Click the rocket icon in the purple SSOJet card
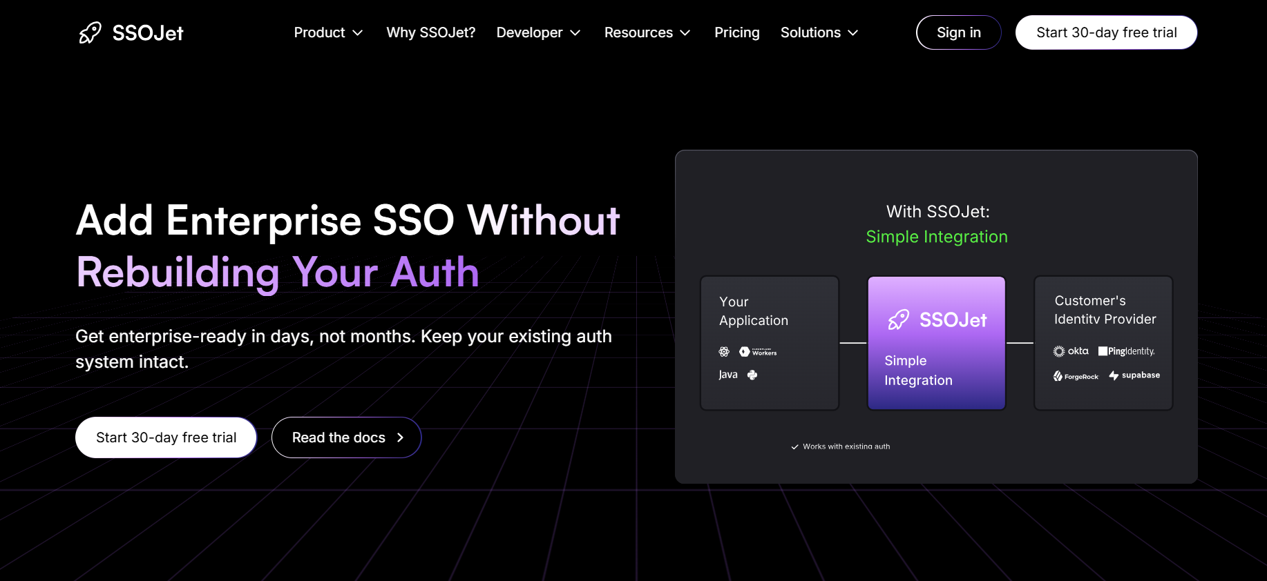This screenshot has height=581, width=1267. tap(899, 320)
